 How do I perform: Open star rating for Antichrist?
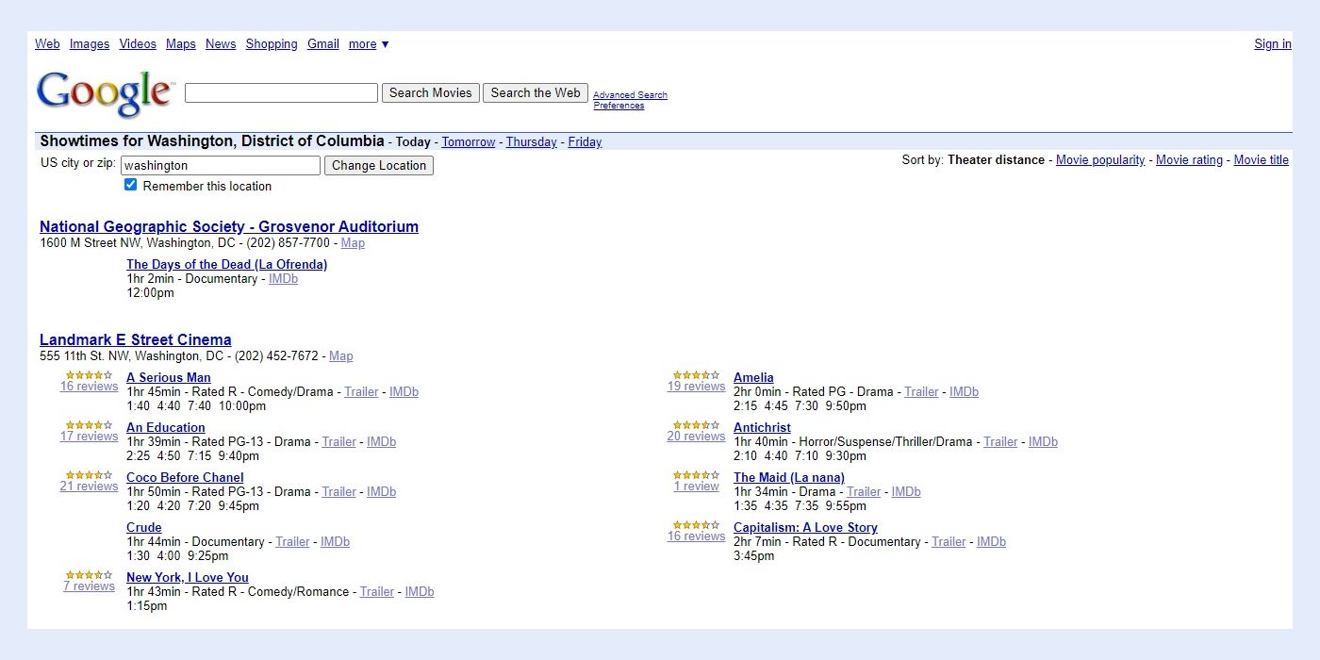click(696, 425)
